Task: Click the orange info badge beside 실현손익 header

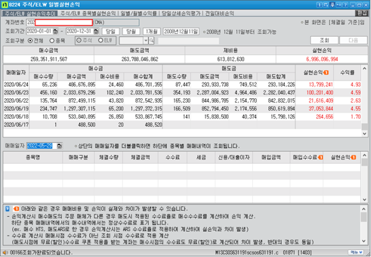Action: tap(326, 73)
